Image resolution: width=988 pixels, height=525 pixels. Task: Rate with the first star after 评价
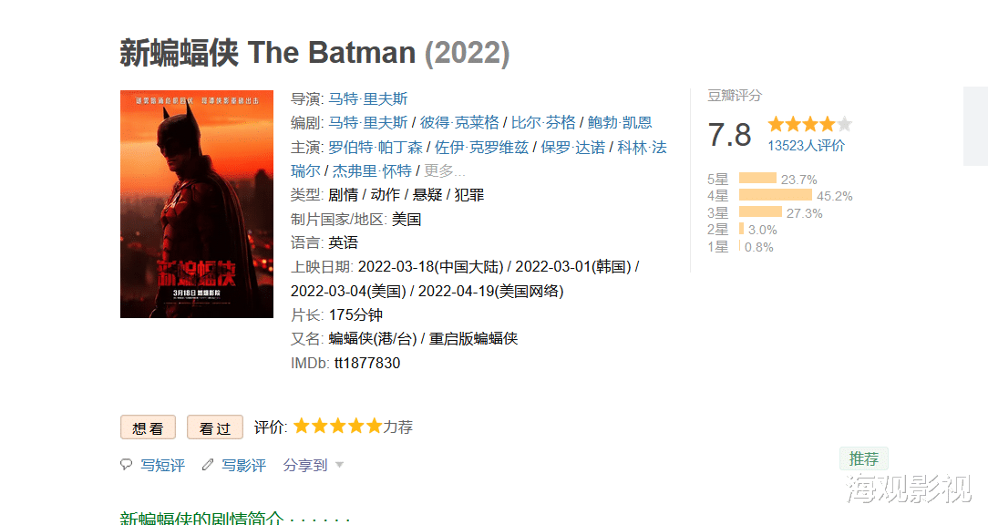302,426
